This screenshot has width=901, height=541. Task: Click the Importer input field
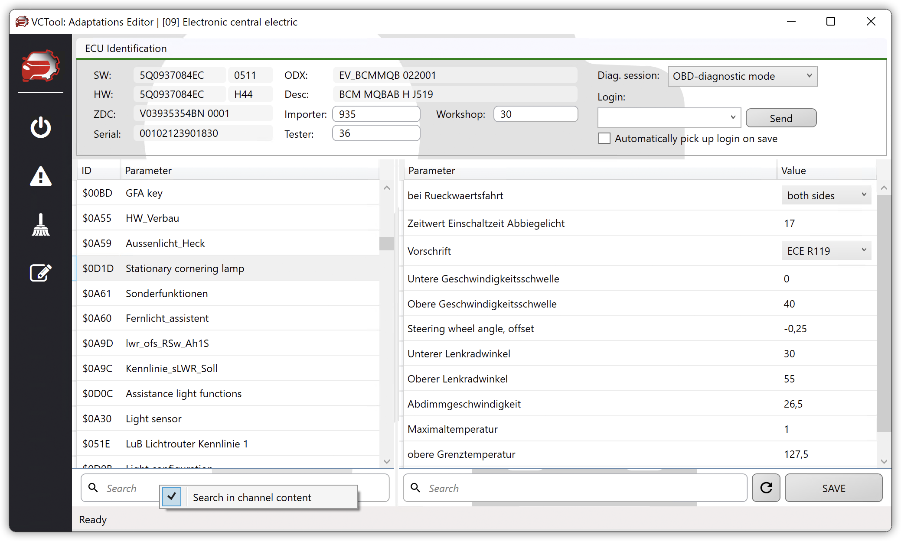tap(376, 114)
